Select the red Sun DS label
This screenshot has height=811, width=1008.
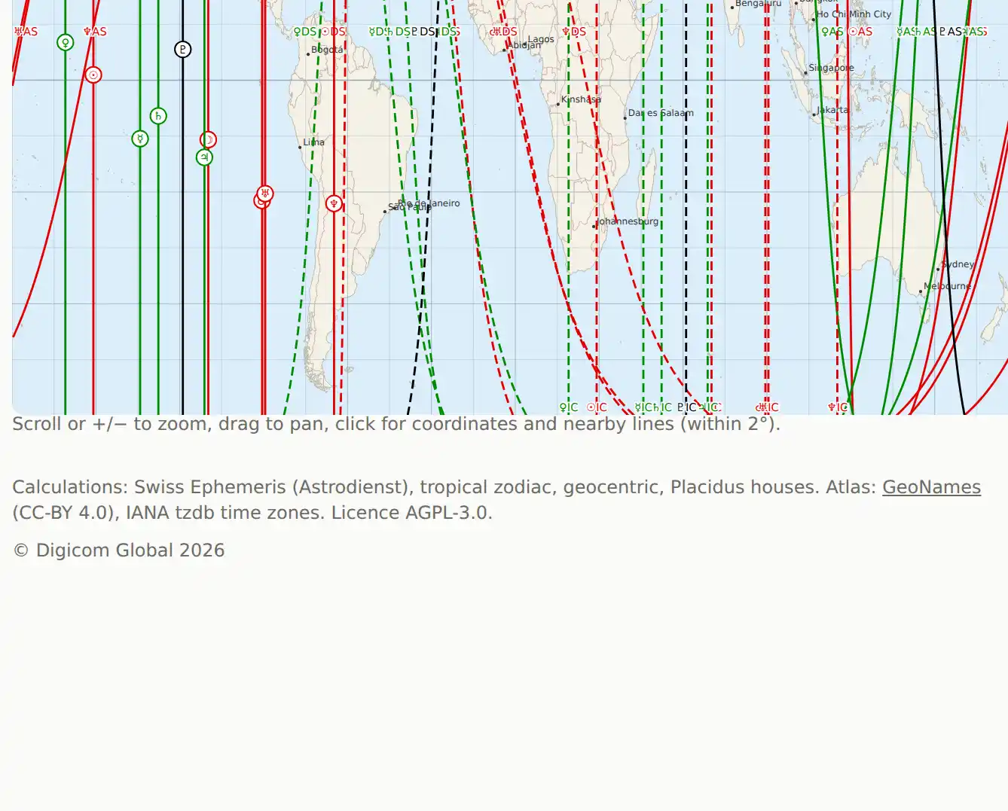point(333,32)
